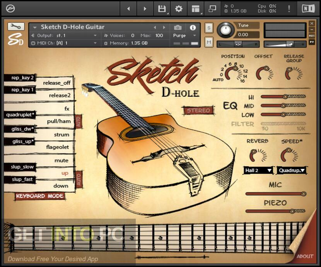Toggle the S solo button

[x=209, y=28]
